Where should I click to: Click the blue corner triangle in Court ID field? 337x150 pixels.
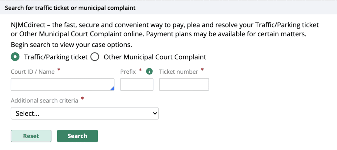[x=112, y=88]
